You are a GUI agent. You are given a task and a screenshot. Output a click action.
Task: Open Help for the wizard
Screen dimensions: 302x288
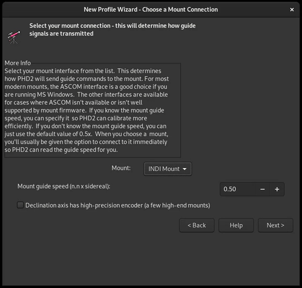click(236, 225)
